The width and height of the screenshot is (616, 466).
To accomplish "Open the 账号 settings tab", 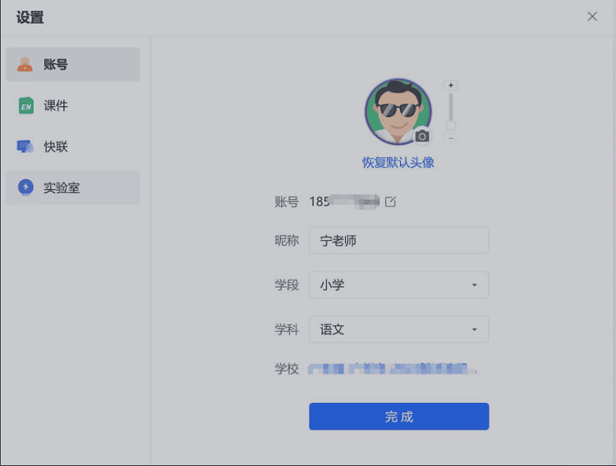I will [72, 64].
